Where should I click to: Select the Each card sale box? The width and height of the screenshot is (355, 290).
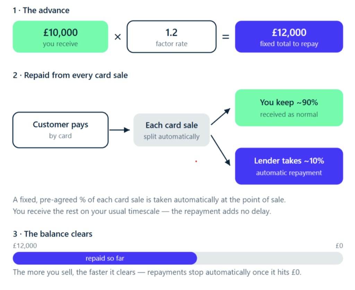click(171, 130)
